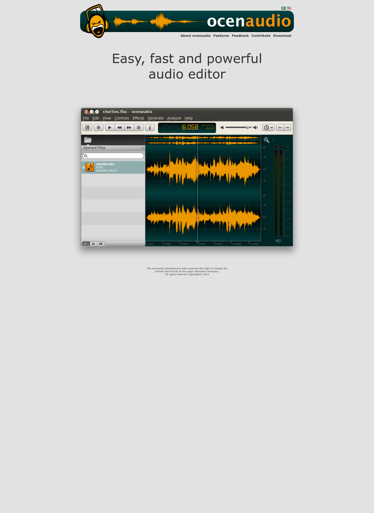The height and width of the screenshot is (513, 374).
Task: Click the check mark beside charlies.flac
Action: (x=84, y=167)
